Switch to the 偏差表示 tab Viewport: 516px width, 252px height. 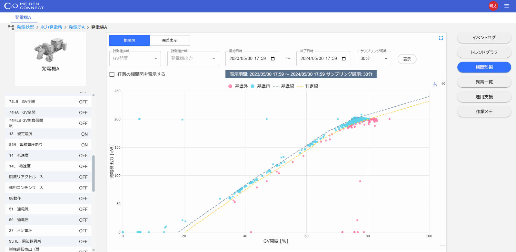coord(170,40)
